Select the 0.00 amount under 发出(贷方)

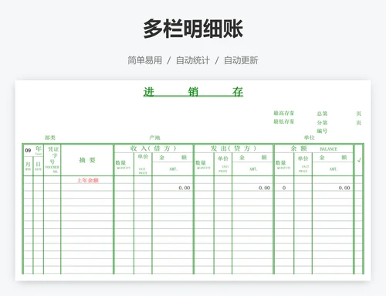[x=264, y=188]
